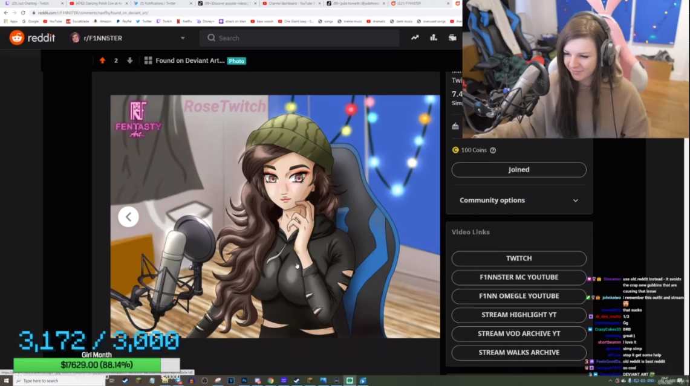
Task: Upvote the Found on Deviant Art post
Action: click(103, 60)
